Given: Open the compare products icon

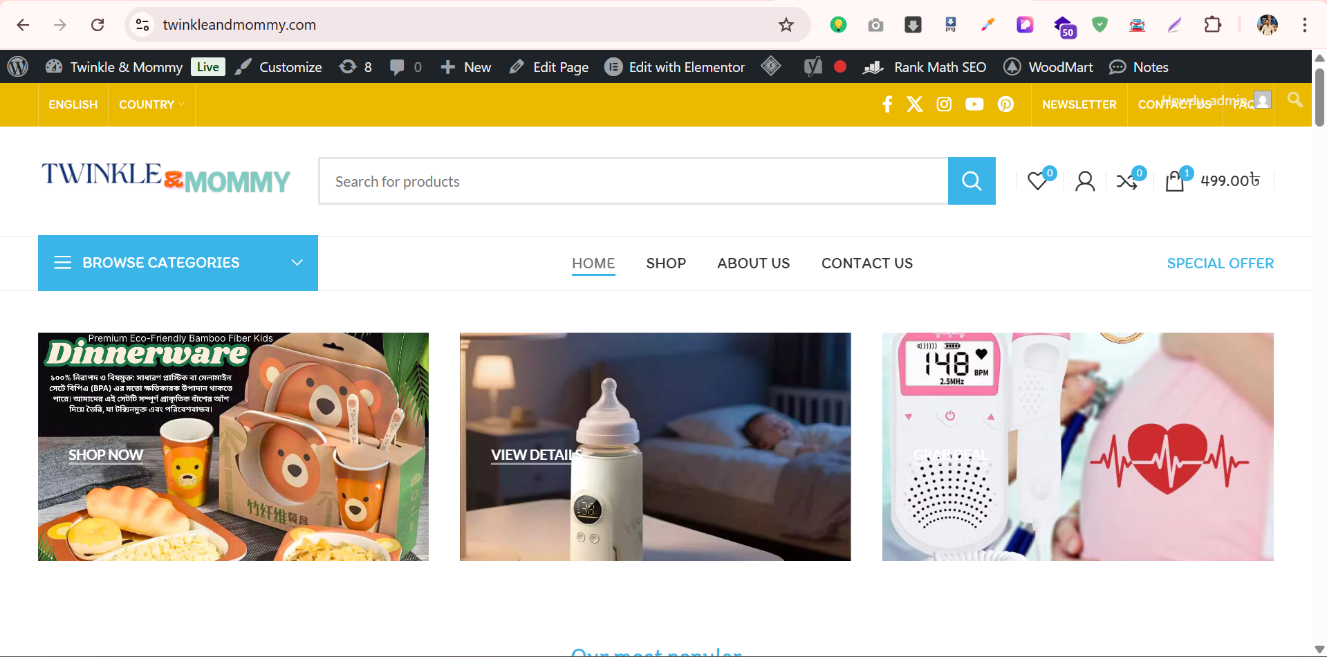Looking at the screenshot, I should [x=1127, y=181].
